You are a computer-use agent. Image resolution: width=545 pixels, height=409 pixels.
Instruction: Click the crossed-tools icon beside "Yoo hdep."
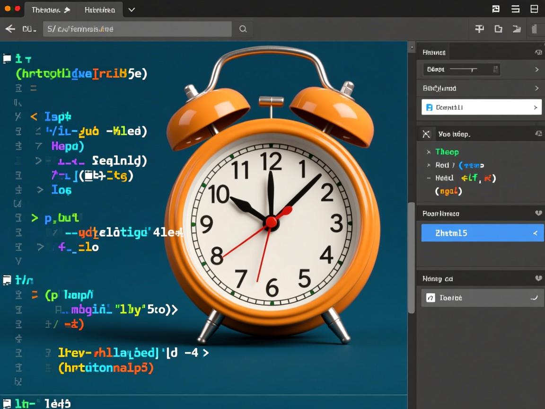426,134
